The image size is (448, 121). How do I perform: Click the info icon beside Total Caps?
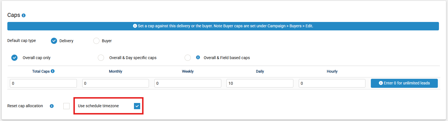pos(53,71)
